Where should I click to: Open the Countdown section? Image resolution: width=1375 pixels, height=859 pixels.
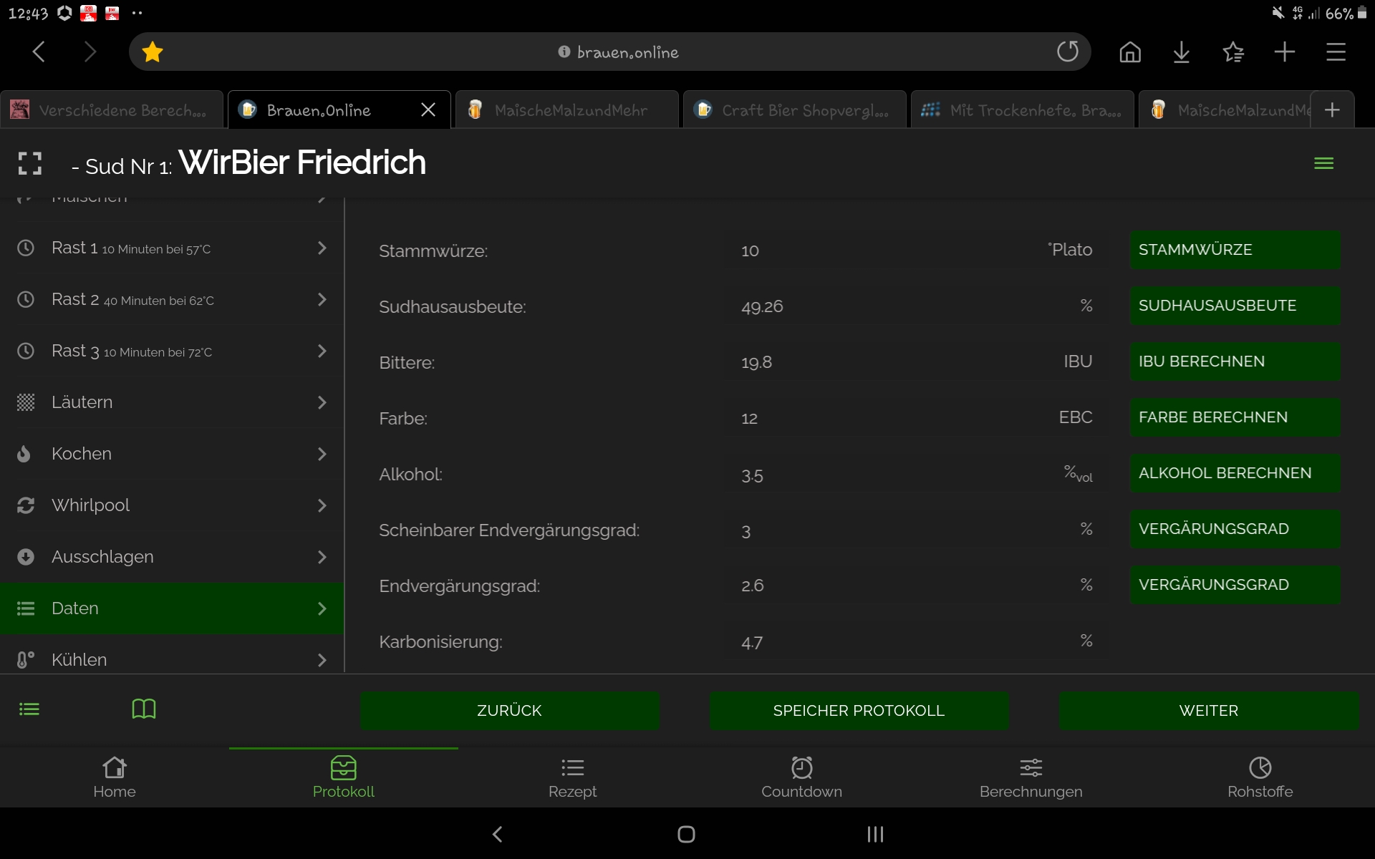(x=801, y=777)
